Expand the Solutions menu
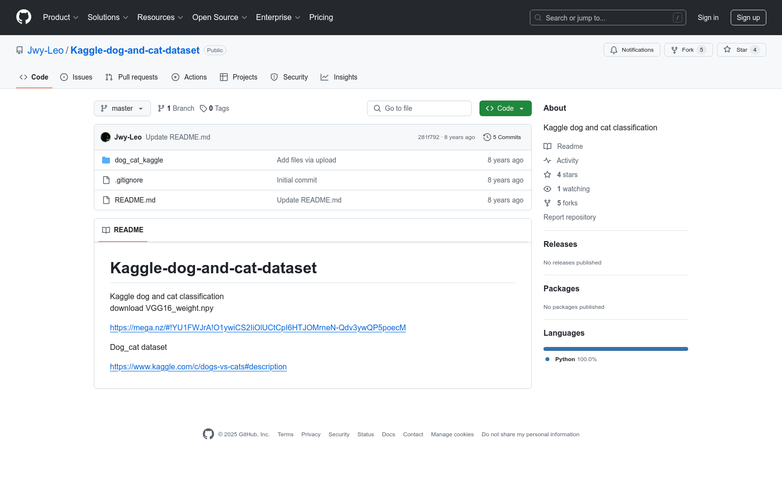 point(108,18)
